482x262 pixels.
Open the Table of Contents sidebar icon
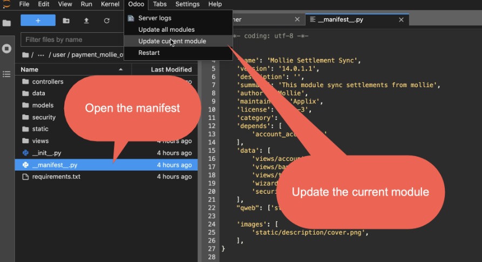6,74
